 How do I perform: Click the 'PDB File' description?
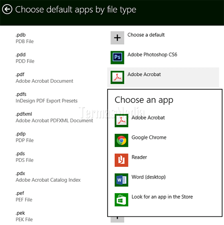pyautogui.click(x=25, y=42)
